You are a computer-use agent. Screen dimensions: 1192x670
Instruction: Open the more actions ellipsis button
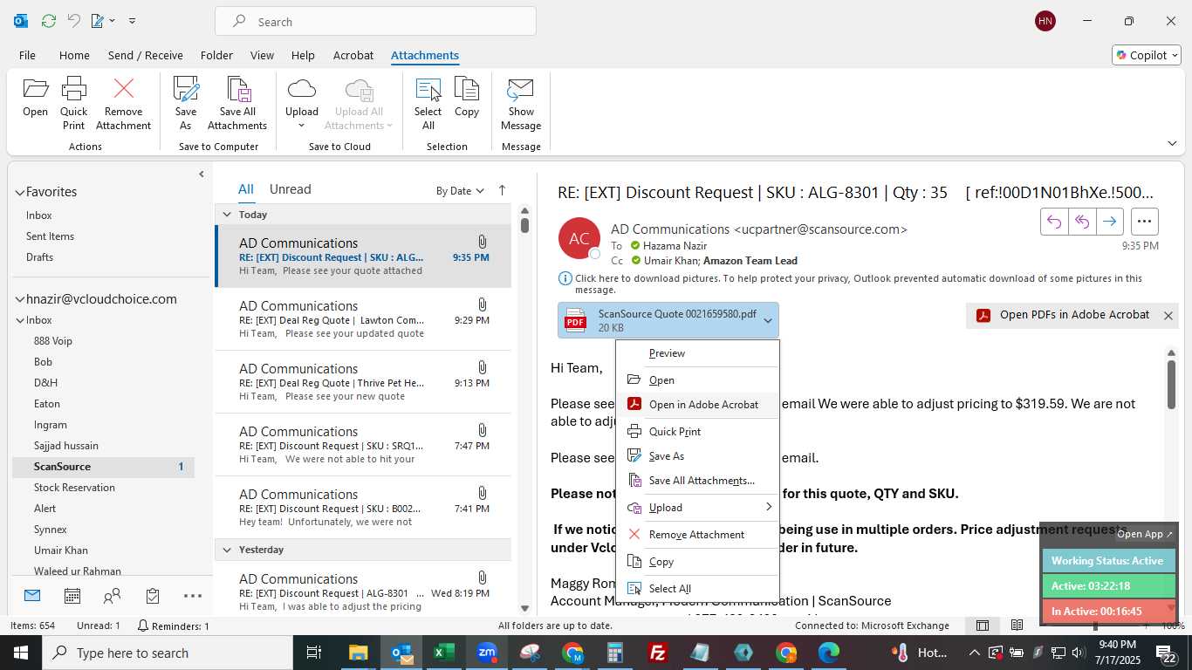point(1145,222)
